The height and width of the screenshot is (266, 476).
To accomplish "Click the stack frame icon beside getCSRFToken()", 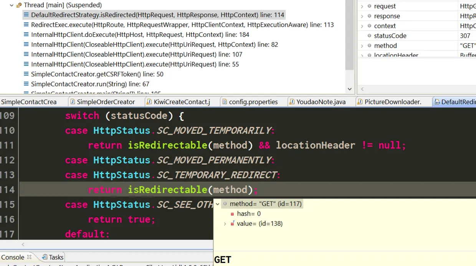I will 26,74.
